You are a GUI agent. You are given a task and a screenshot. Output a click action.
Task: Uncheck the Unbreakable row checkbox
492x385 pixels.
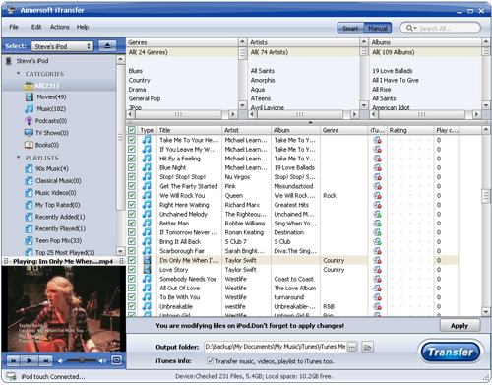click(132, 306)
